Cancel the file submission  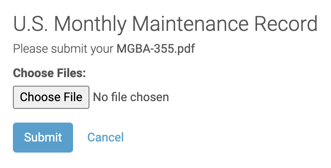point(106,138)
